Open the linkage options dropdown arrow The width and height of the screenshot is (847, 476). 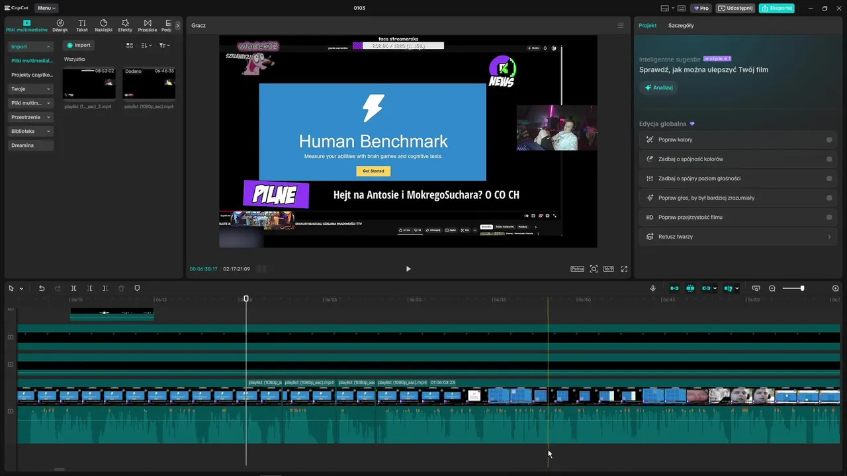(715, 288)
